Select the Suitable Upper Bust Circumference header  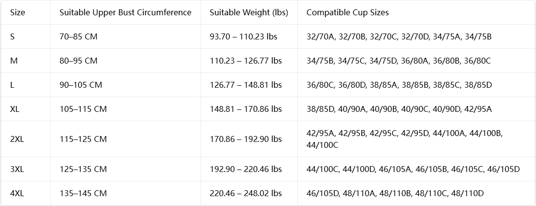[x=125, y=13]
